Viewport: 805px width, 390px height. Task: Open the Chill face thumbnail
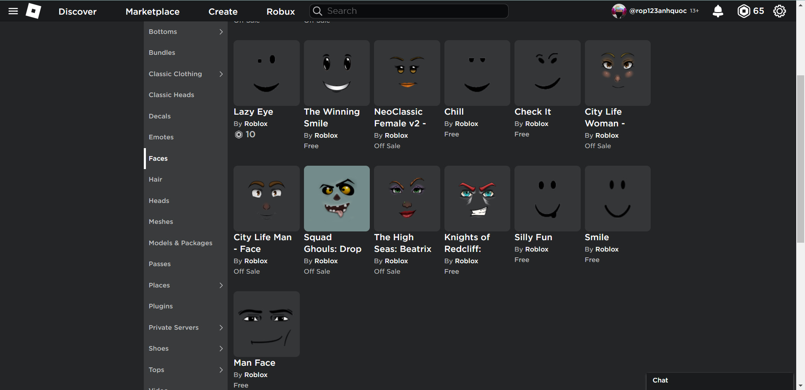point(477,73)
